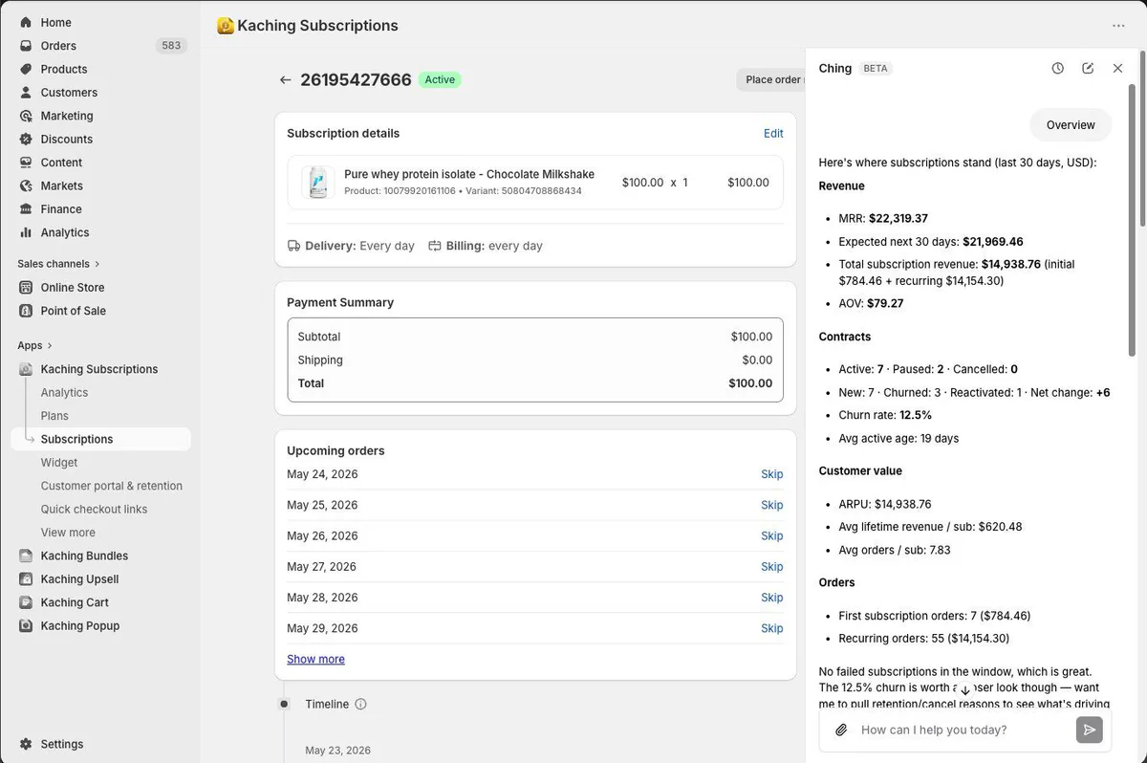Click the AOV value $79.27
This screenshot has width=1147, height=763.
885,304
